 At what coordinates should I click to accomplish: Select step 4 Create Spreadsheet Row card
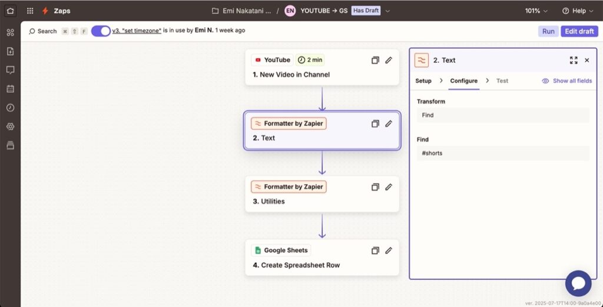click(x=322, y=258)
